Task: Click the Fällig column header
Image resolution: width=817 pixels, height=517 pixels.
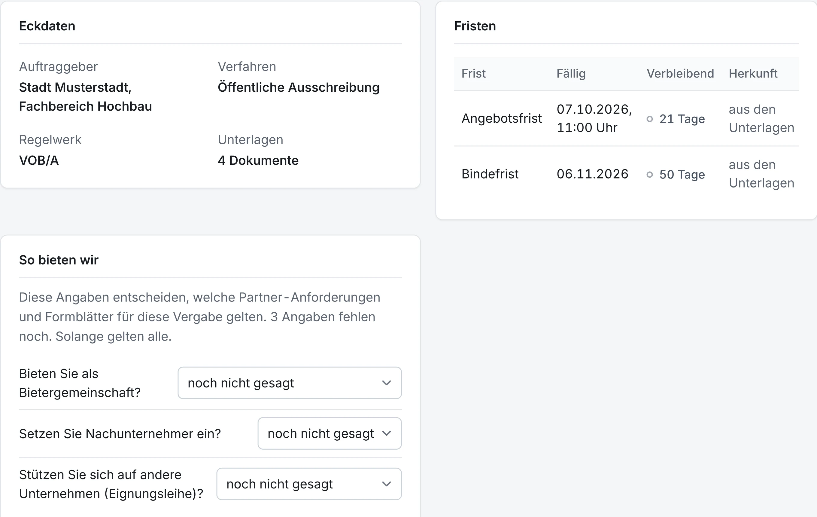Action: (571, 74)
